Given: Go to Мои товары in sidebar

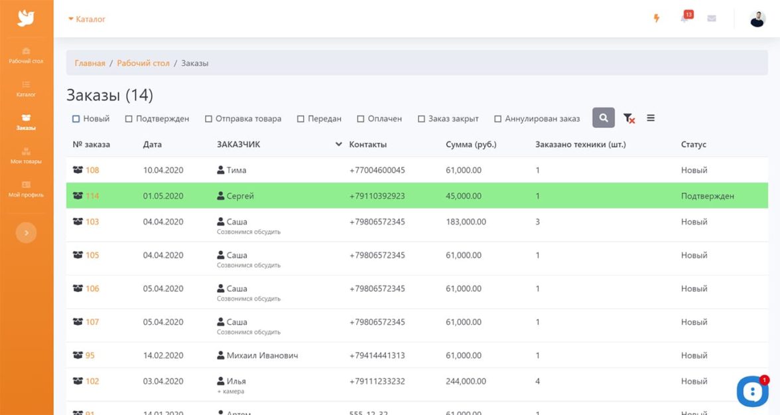Looking at the screenshot, I should point(26,155).
